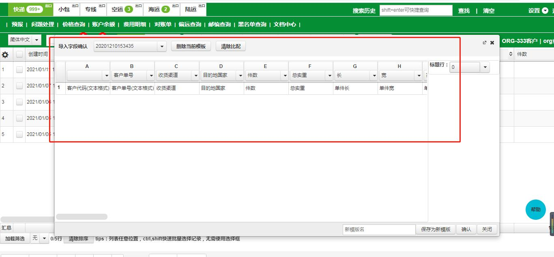
Task: Open the 标题行 header row dropdown
Action: tap(485, 68)
